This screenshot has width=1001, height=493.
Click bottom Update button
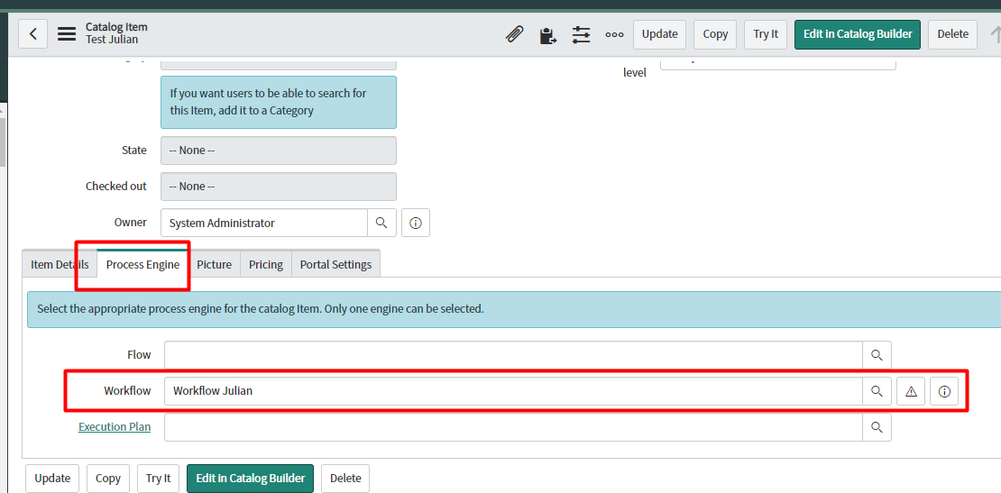point(52,479)
